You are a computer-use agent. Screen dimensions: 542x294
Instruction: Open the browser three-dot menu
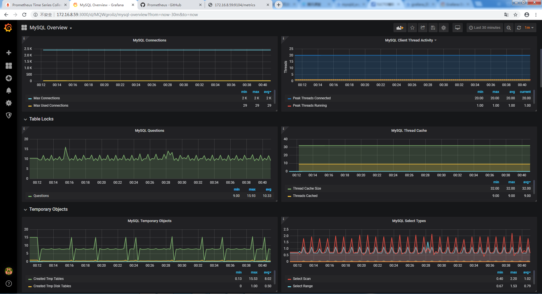pyautogui.click(x=536, y=15)
